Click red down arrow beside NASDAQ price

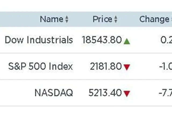pos(127,94)
